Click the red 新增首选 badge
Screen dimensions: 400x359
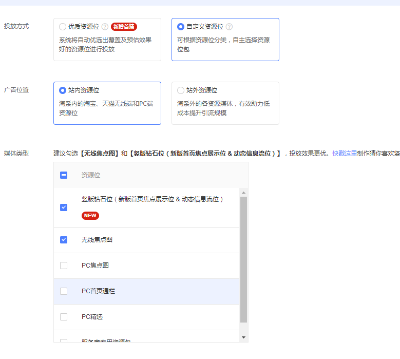124,27
